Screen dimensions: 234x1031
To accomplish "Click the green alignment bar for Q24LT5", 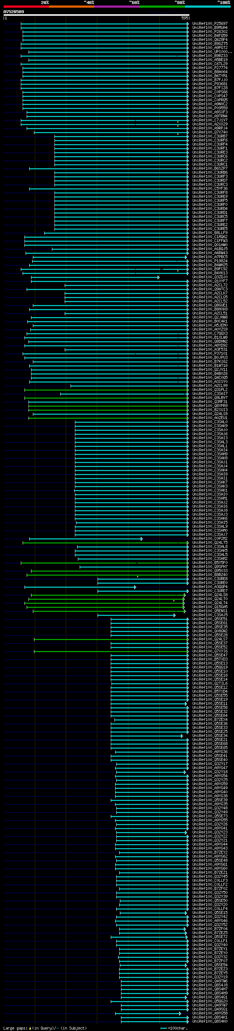I will pyautogui.click(x=106, y=543).
